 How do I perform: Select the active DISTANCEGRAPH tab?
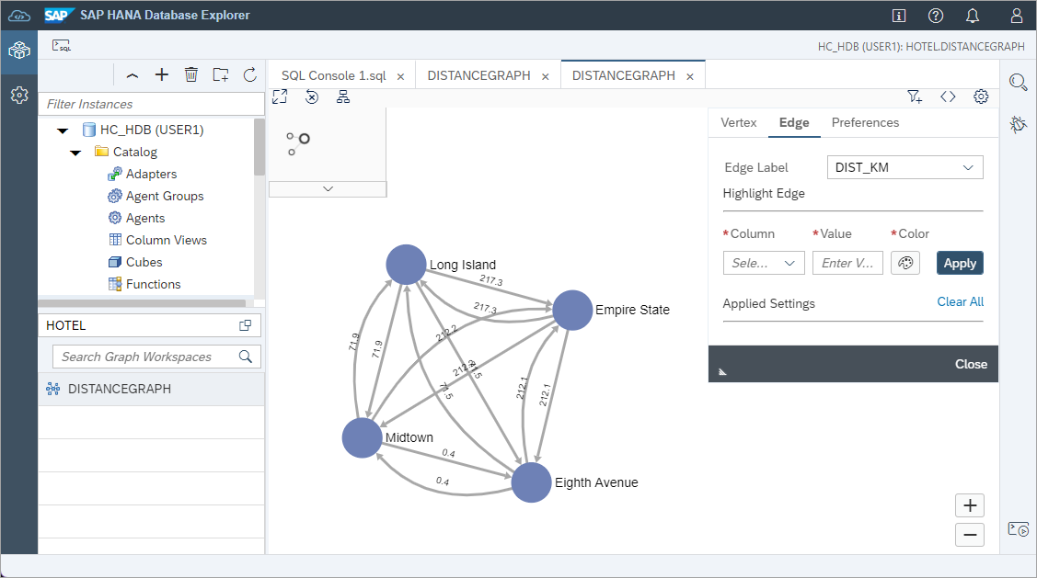[624, 76]
